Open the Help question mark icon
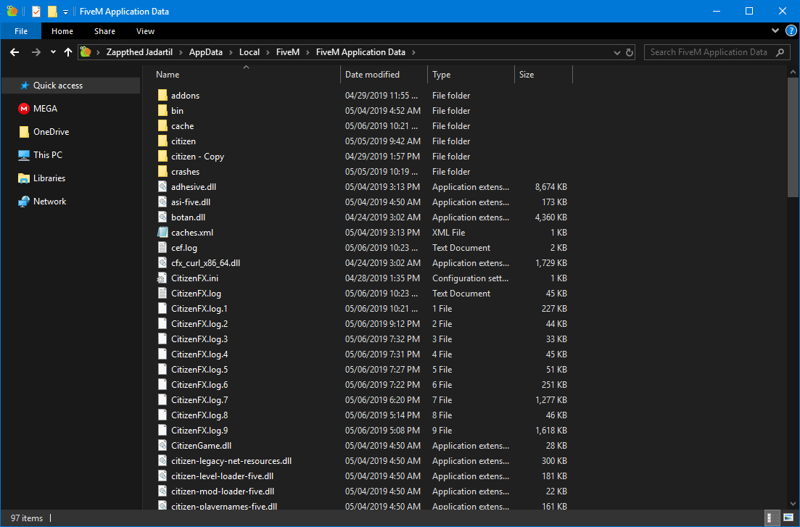The width and height of the screenshot is (800, 527). 791,30
